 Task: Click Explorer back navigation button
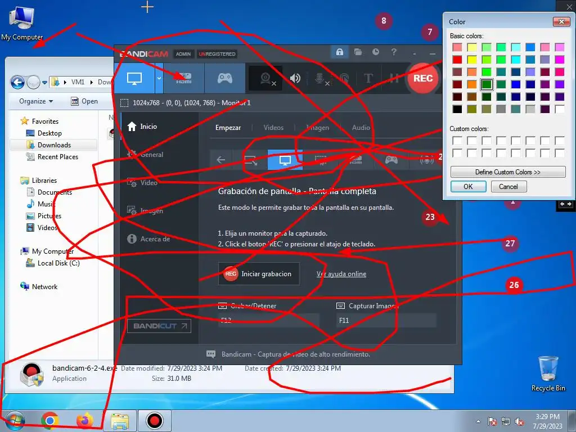click(x=17, y=82)
